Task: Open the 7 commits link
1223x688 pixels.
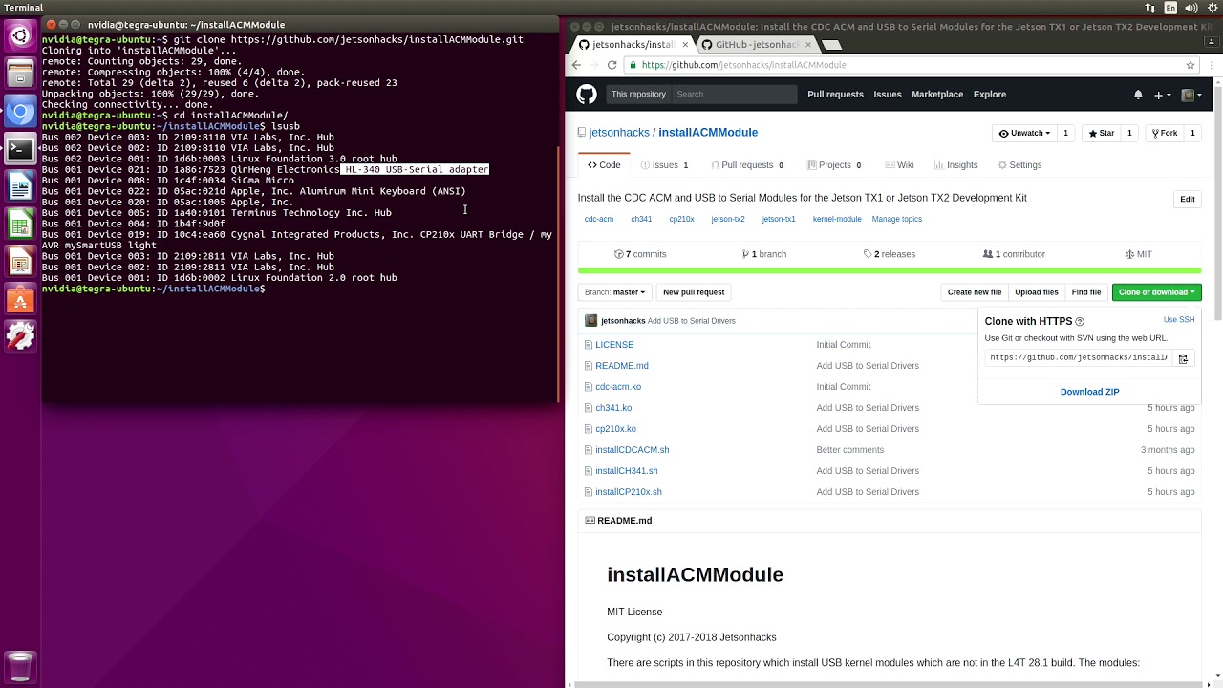Action: click(640, 254)
